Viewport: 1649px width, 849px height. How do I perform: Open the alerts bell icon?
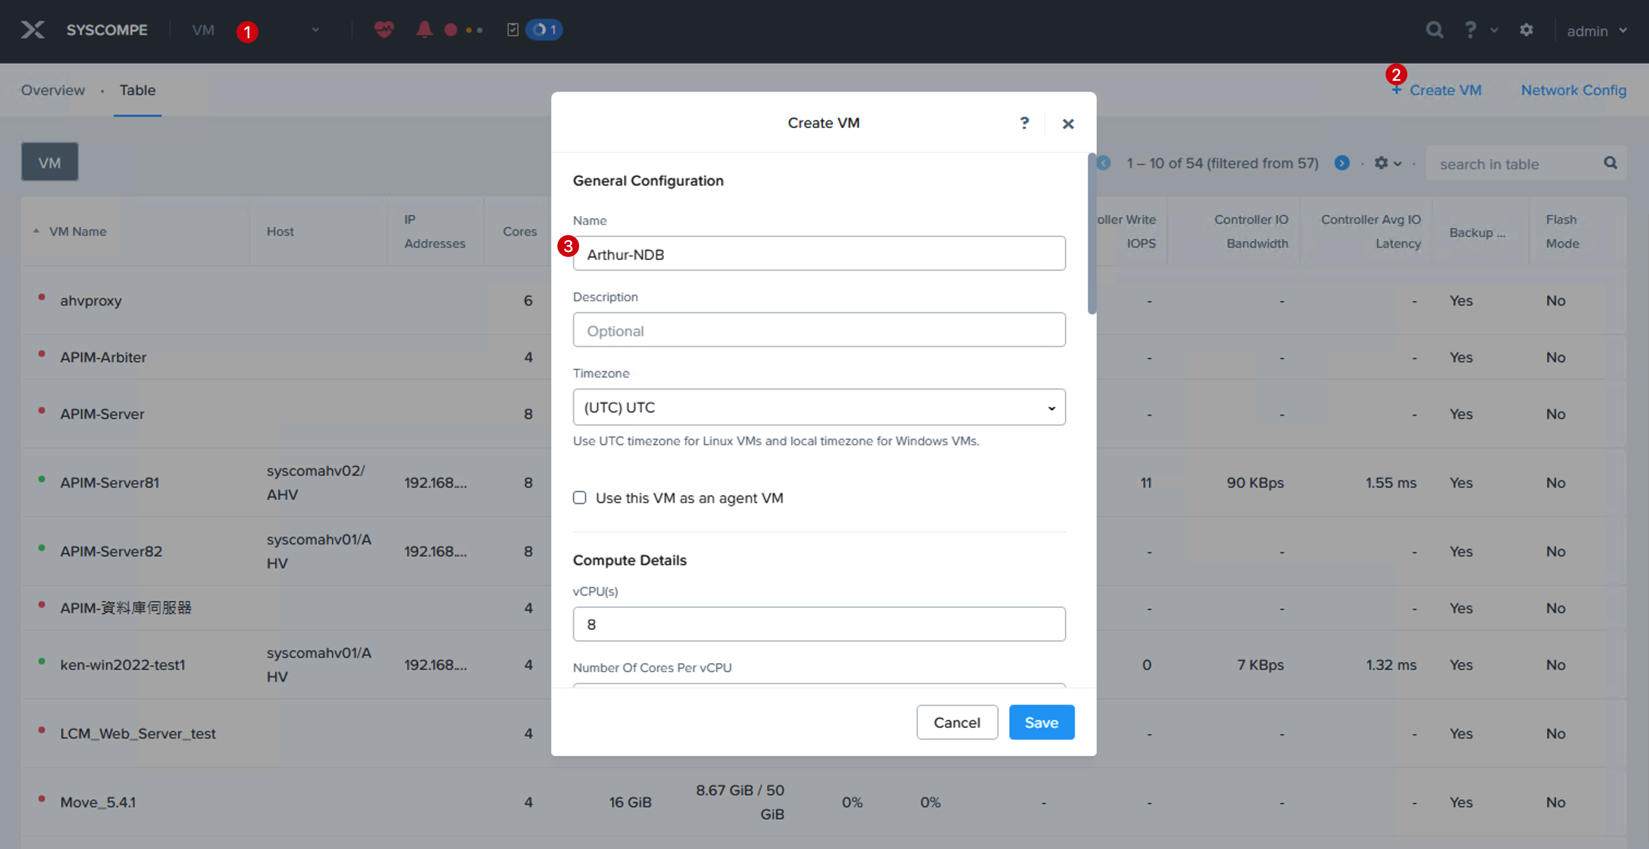click(x=424, y=29)
